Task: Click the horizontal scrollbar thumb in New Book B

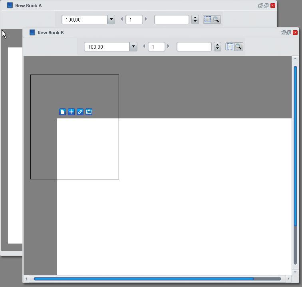Action: [144, 279]
